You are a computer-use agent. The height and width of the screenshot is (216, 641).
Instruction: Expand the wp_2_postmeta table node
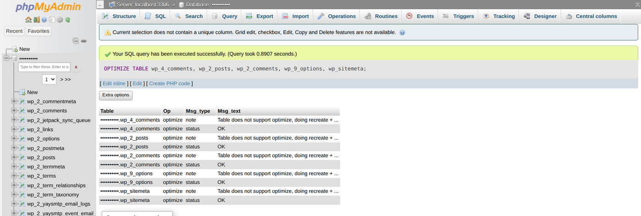(14, 148)
